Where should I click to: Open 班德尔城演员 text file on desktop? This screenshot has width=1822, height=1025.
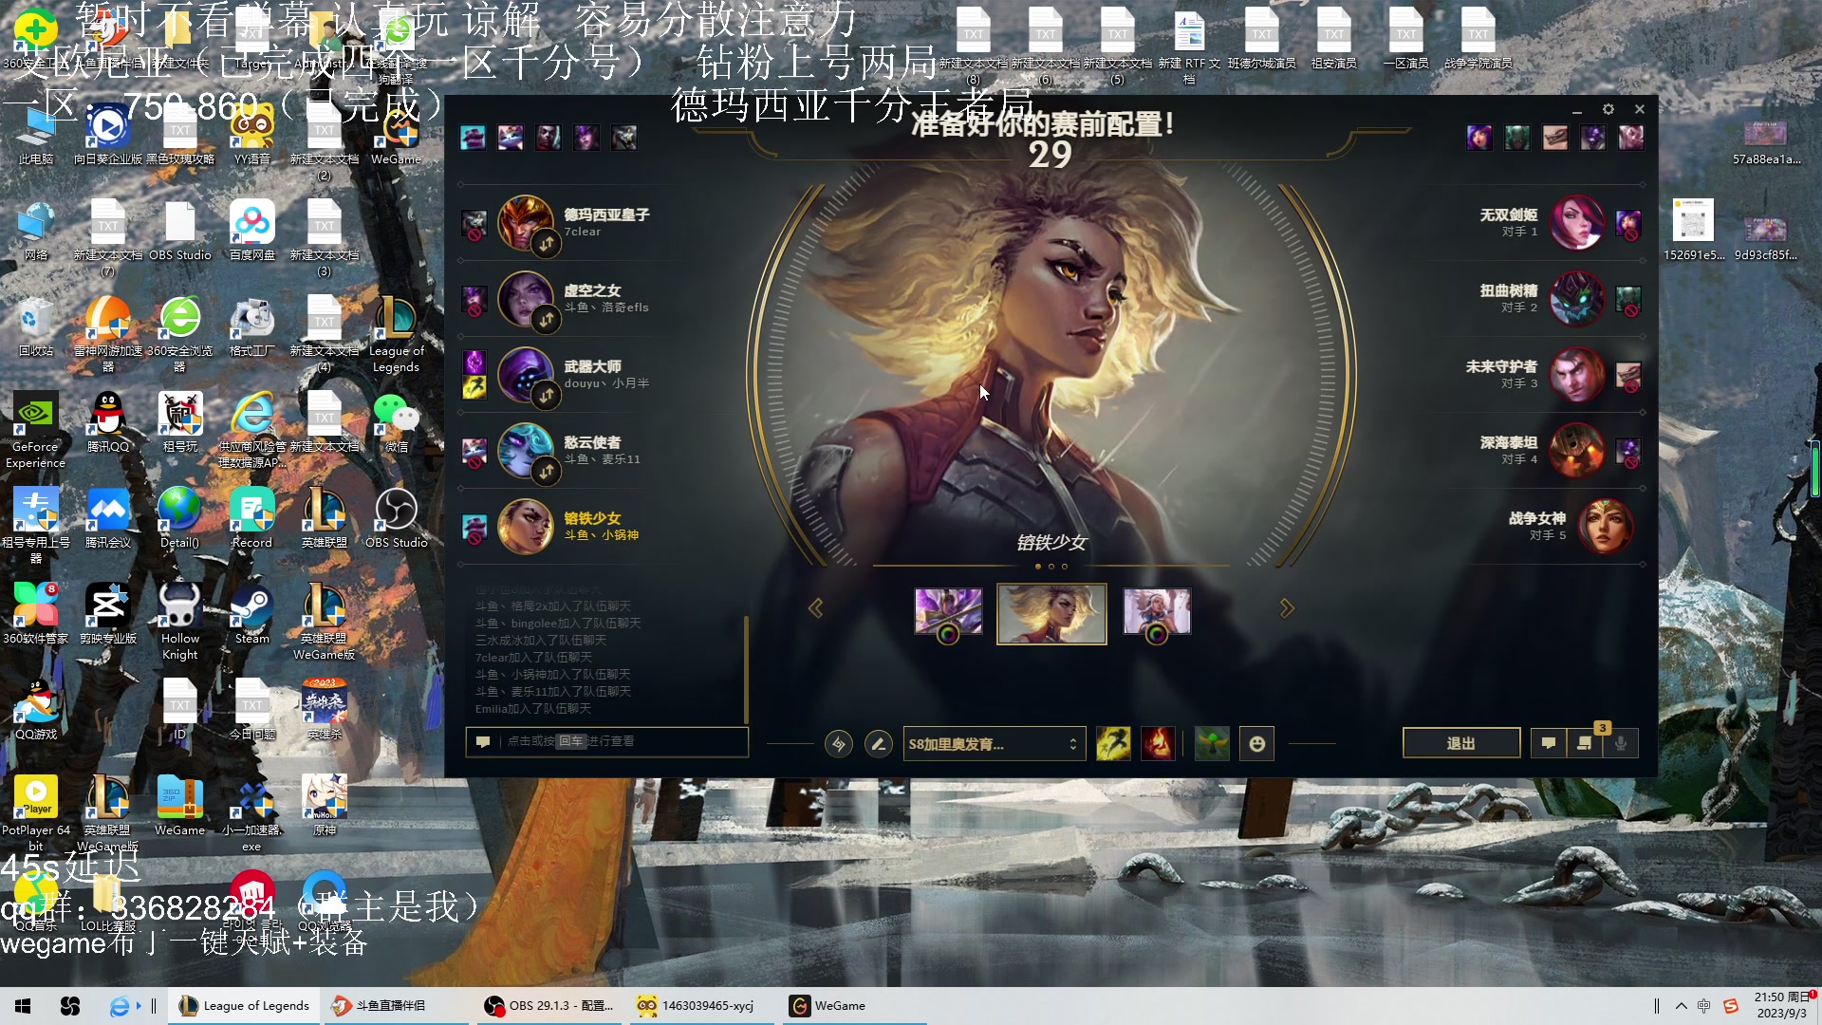coord(1262,38)
